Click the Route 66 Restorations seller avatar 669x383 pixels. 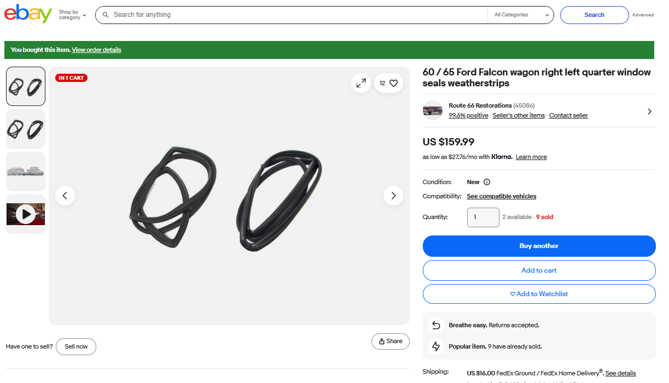point(433,110)
